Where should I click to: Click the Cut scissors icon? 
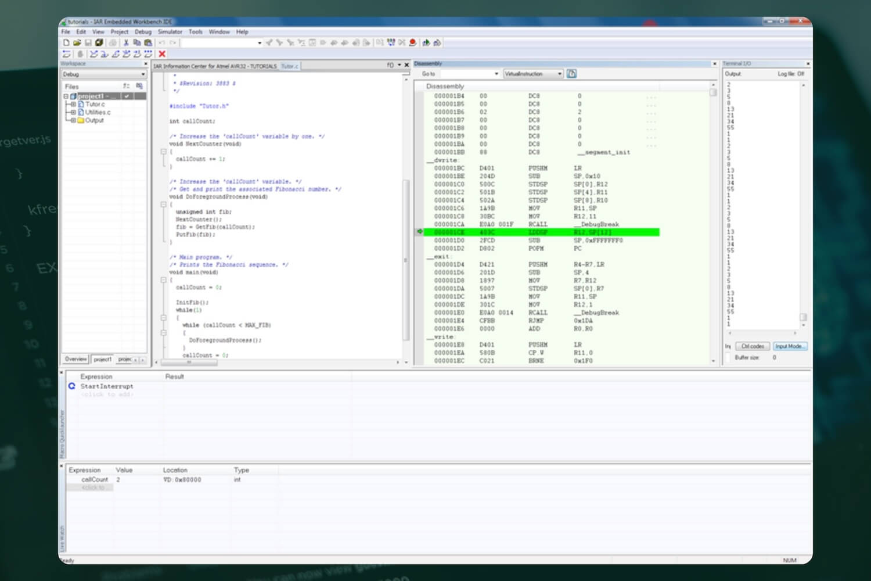(x=126, y=42)
